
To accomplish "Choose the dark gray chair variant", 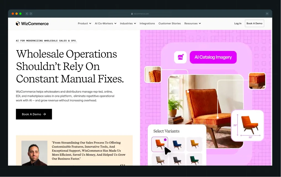I will tap(177, 160).
